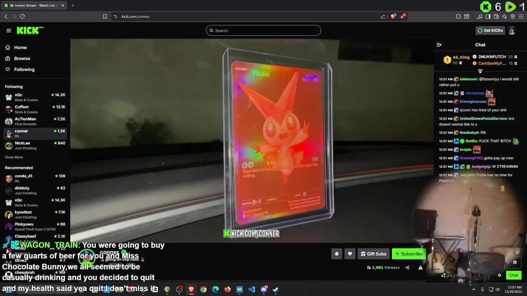Open Ac7ionMan channel in the sidebar
The image size is (527, 296).
pyautogui.click(x=35, y=121)
